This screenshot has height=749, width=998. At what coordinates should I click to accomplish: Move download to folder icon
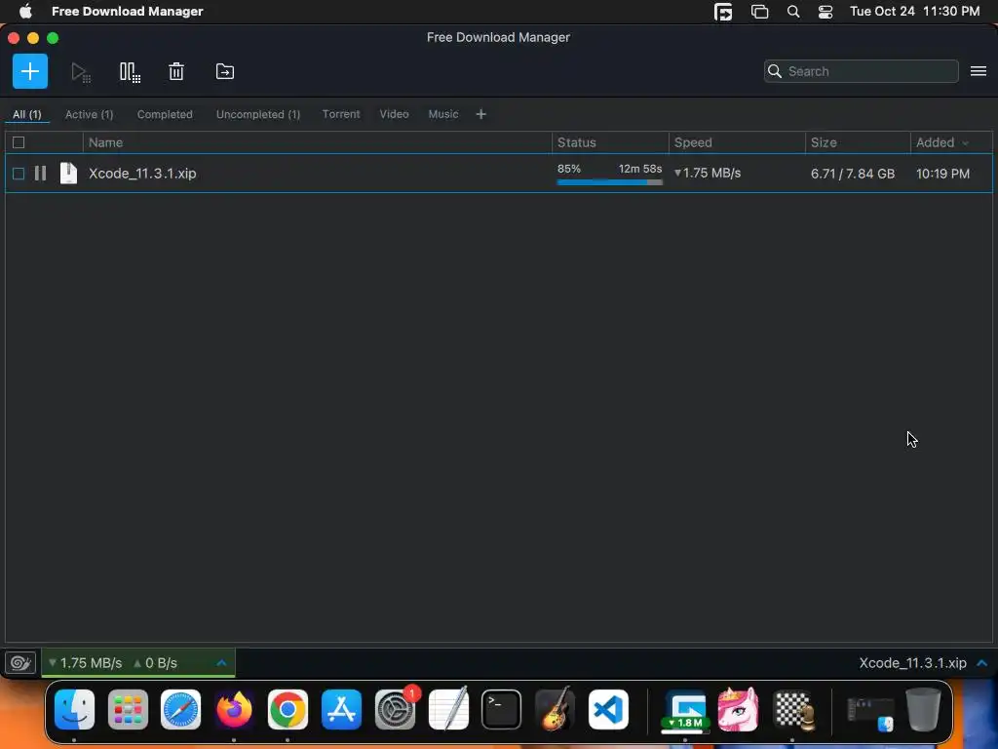225,71
